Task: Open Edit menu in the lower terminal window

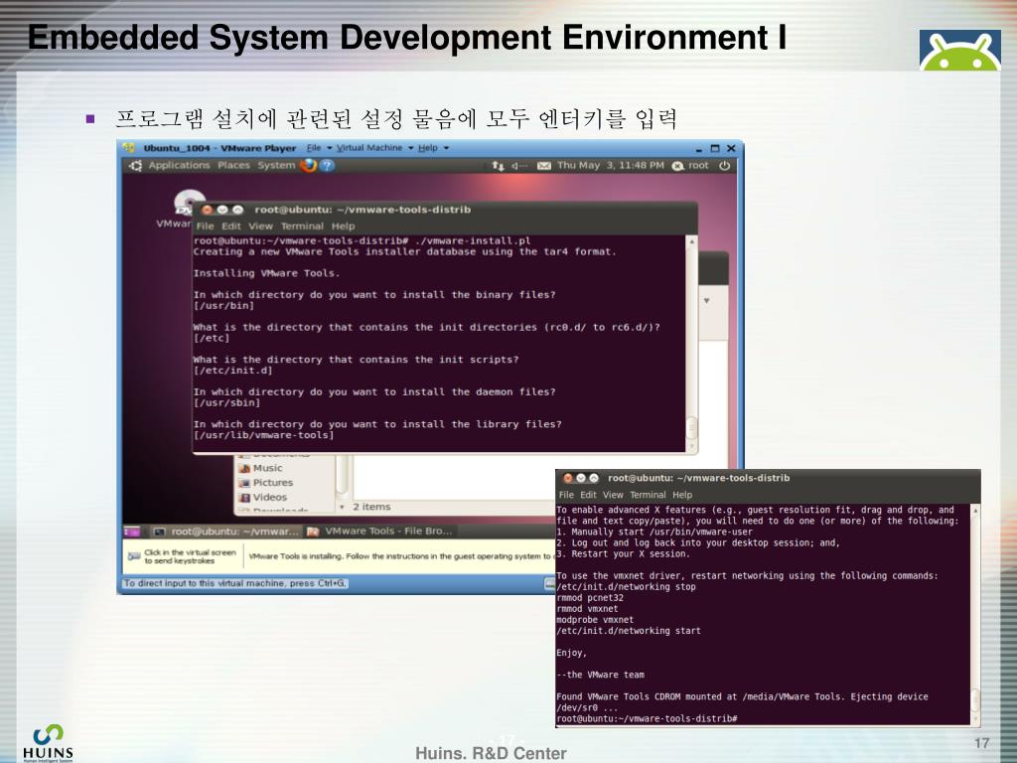Action: pos(588,495)
